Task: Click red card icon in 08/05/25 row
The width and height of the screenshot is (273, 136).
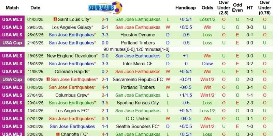Action: pos(48,79)
